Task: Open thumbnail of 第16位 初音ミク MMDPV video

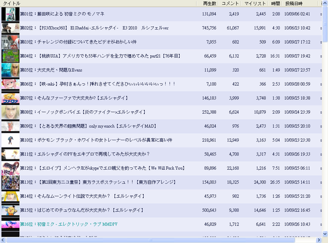Action: pos(10,224)
